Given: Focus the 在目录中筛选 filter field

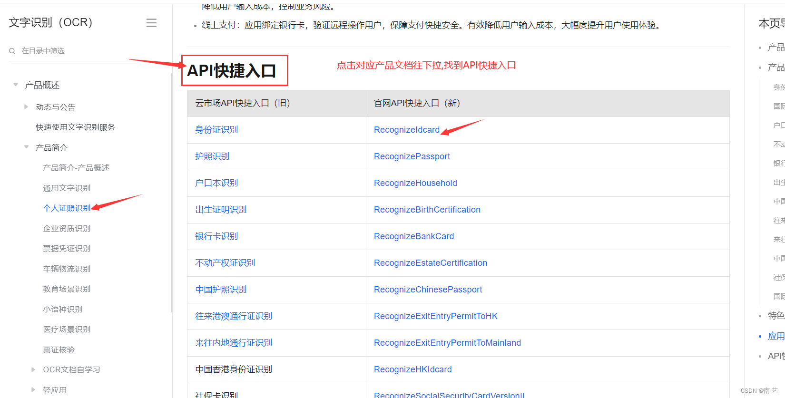Looking at the screenshot, I should 86,51.
